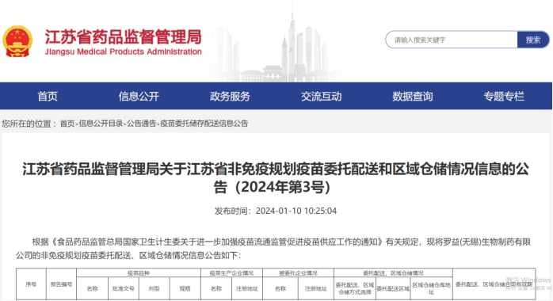Viewport: 553px width, 301px height.
Task: Click the 委托配送区域 table header cell
Action: pos(393,288)
